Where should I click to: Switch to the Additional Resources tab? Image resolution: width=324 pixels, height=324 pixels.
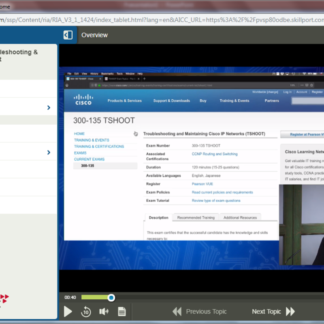(x=240, y=217)
